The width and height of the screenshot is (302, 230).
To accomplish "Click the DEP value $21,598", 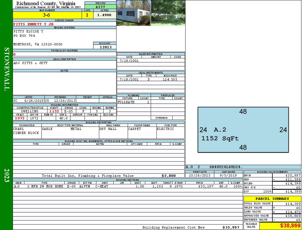I will pyautogui.click(x=293, y=179).
